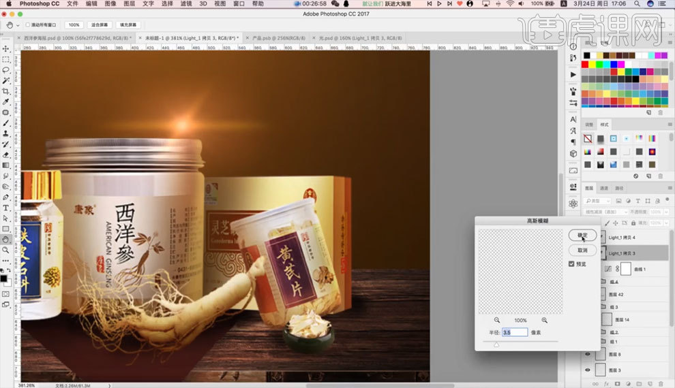Create new group folder icon in Layers panel
The image size is (675, 388).
[x=639, y=384]
